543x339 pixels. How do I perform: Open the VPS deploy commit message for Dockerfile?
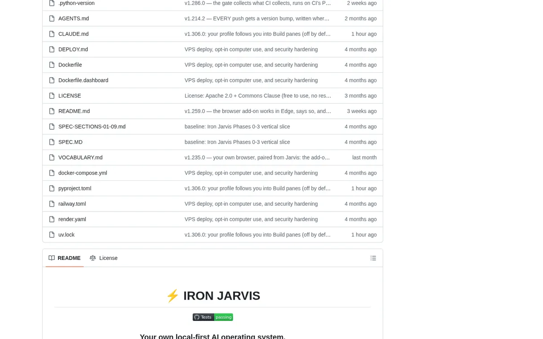click(251, 65)
